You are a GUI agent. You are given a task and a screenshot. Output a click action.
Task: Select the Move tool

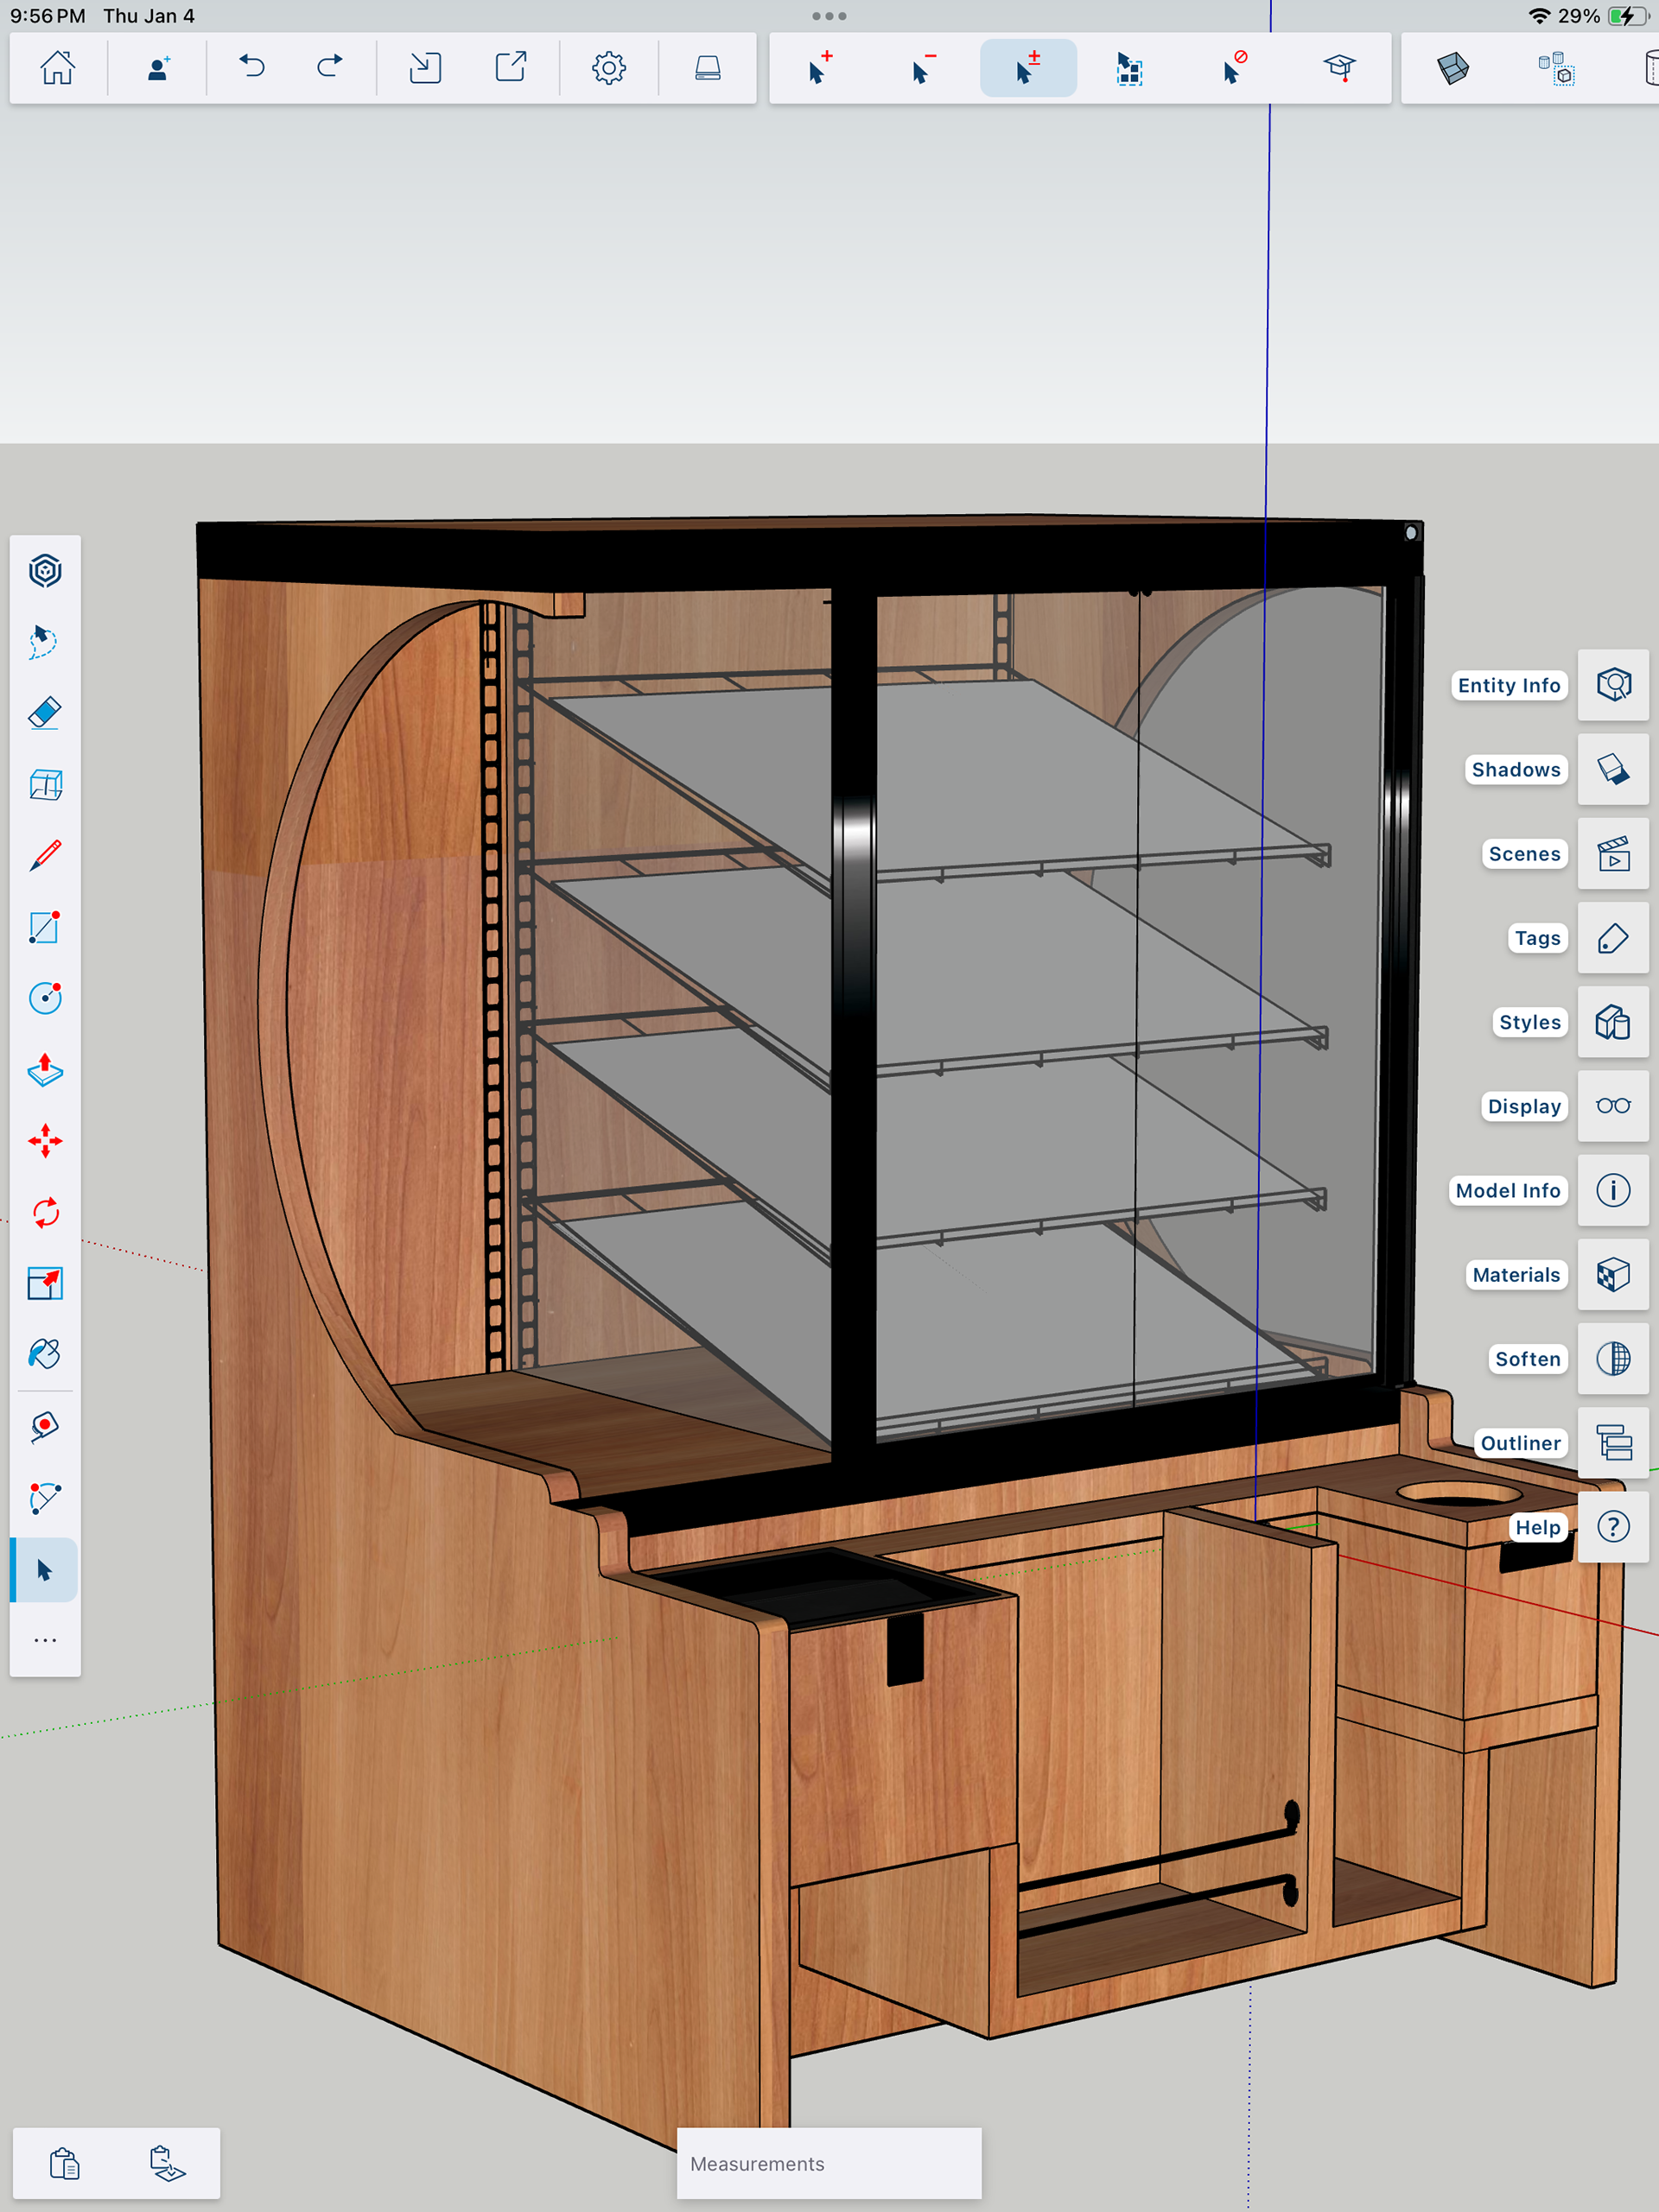45,1141
